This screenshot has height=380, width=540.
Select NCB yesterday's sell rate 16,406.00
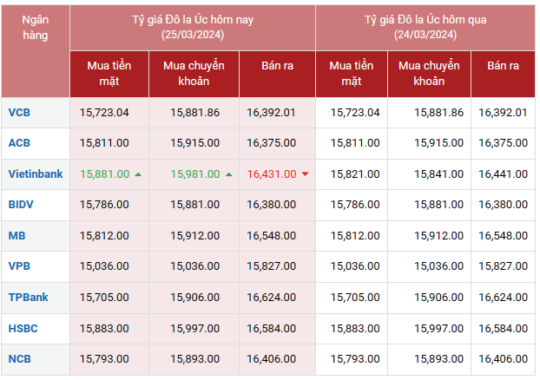(x=504, y=359)
